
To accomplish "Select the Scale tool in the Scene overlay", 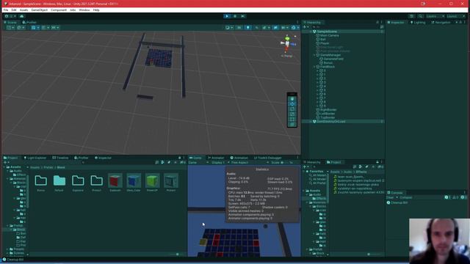I will (x=292, y=114).
